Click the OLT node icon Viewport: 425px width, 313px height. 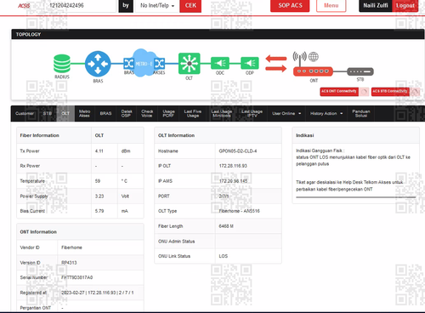pyautogui.click(x=189, y=64)
